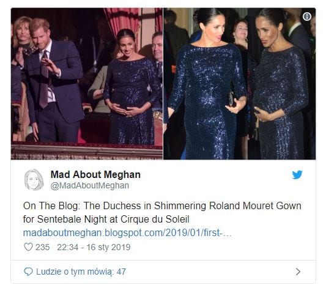Click the tweet text about Roland Mouret Gown
The image size is (326, 296).
pyautogui.click(x=162, y=212)
